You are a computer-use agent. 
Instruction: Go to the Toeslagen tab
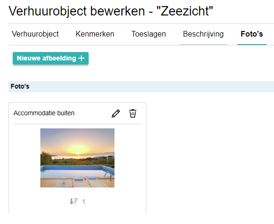(149, 34)
